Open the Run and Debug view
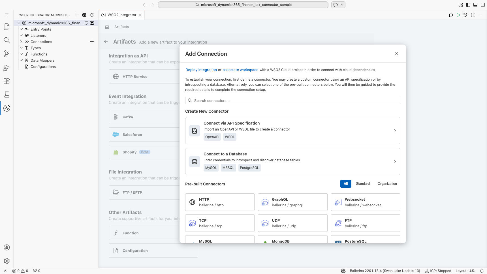 tap(7, 67)
